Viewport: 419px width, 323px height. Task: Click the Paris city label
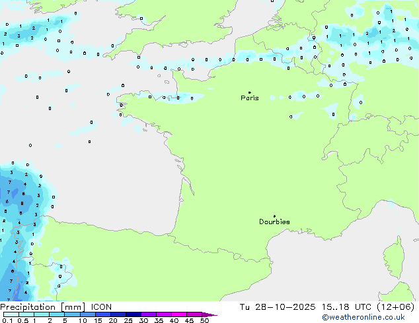coord(250,98)
